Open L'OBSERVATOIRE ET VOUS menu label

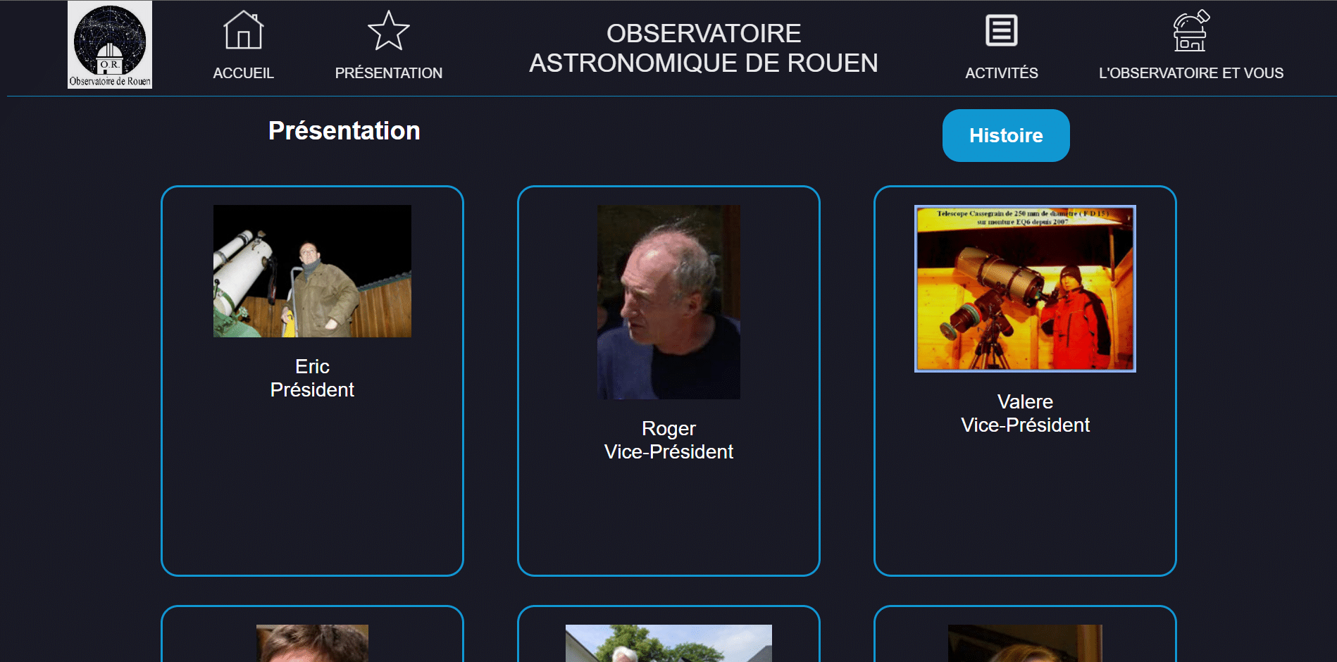pyautogui.click(x=1191, y=73)
